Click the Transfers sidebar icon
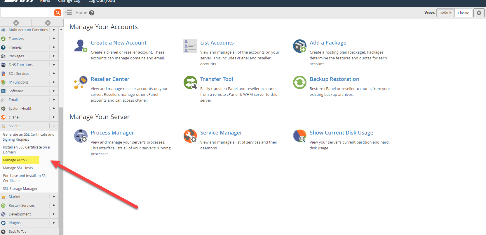The width and height of the screenshot is (486, 235). [x=3, y=39]
